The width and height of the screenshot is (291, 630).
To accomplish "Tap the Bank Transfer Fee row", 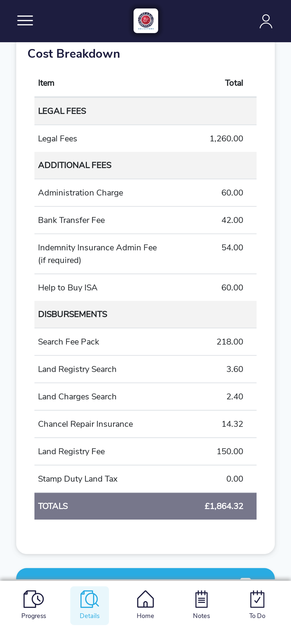I will (x=145, y=220).
